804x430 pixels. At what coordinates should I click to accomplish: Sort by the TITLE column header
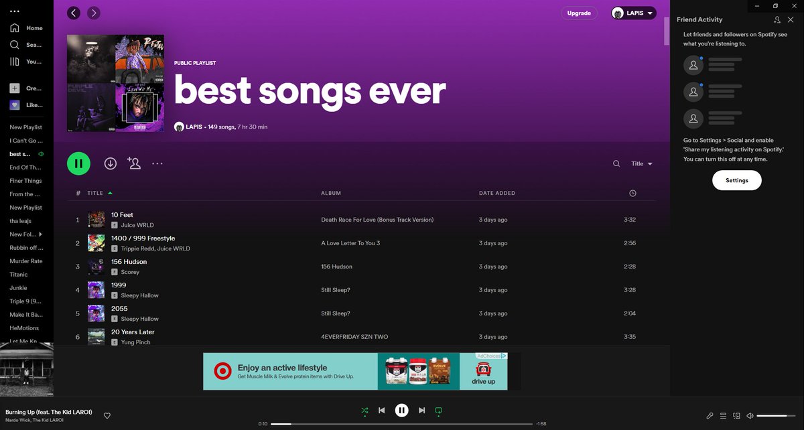(x=95, y=193)
